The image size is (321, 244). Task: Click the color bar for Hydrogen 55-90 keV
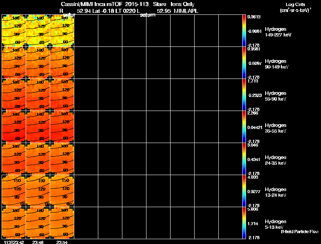tap(244, 95)
